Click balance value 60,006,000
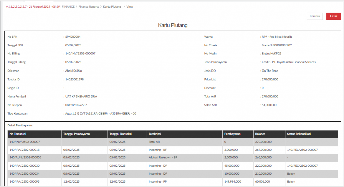Image resolution: width=344 pixels, height=187 pixels. pos(262,182)
